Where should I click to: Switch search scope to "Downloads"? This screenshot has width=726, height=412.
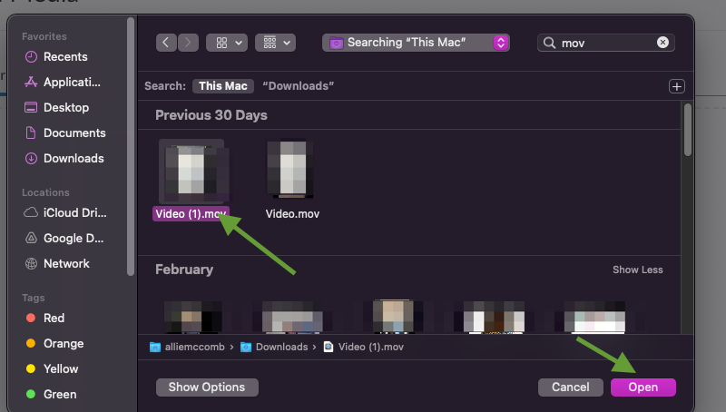click(x=299, y=86)
